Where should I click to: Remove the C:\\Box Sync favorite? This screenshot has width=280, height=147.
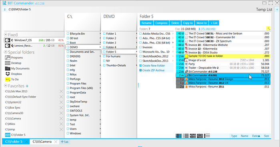(61, 107)
